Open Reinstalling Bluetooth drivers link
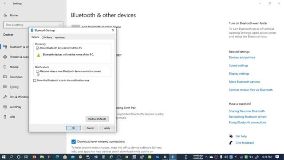The image size is (284, 160). point(248,116)
